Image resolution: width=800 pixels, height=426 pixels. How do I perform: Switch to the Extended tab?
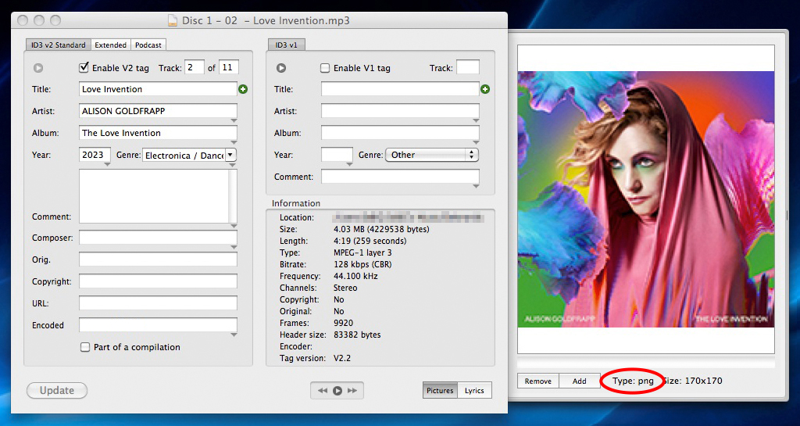[111, 45]
